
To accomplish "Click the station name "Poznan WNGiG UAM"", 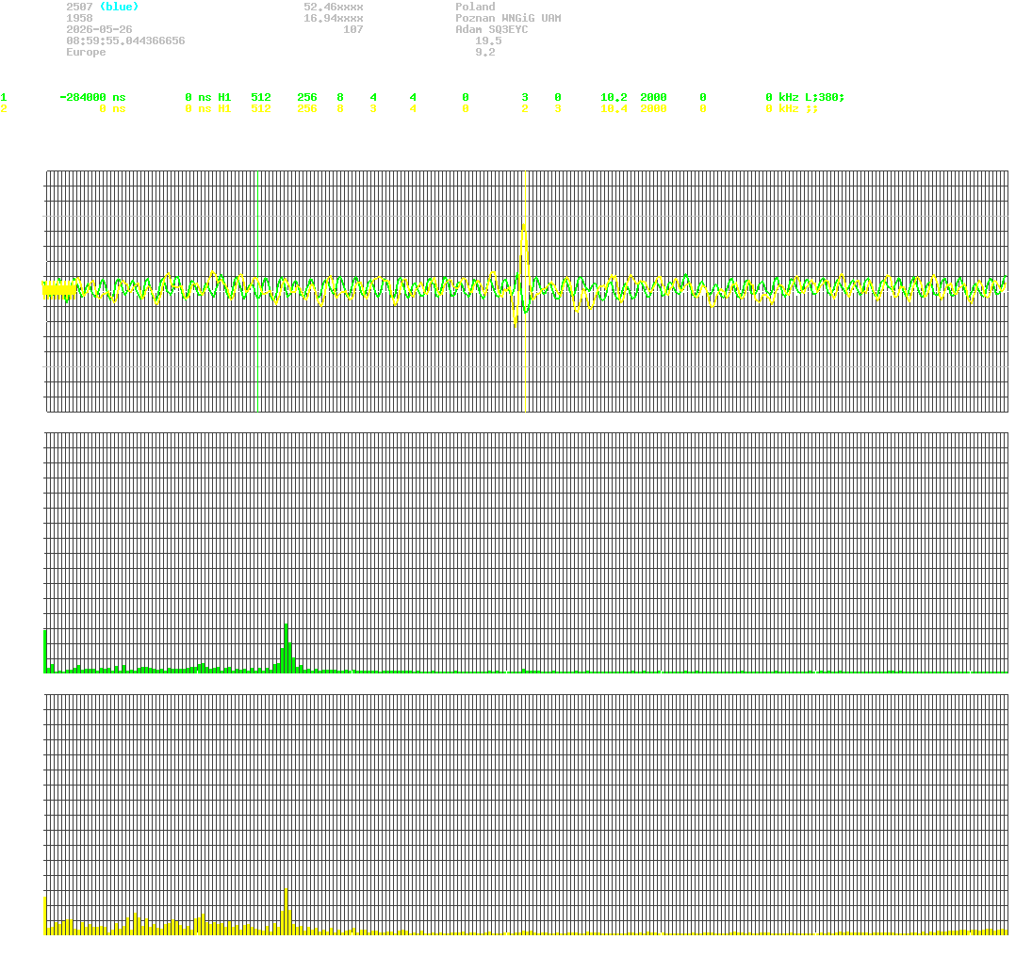I will click(x=508, y=18).
